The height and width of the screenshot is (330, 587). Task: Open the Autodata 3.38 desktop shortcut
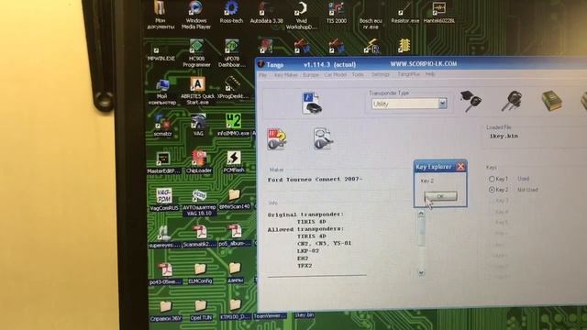(266, 13)
